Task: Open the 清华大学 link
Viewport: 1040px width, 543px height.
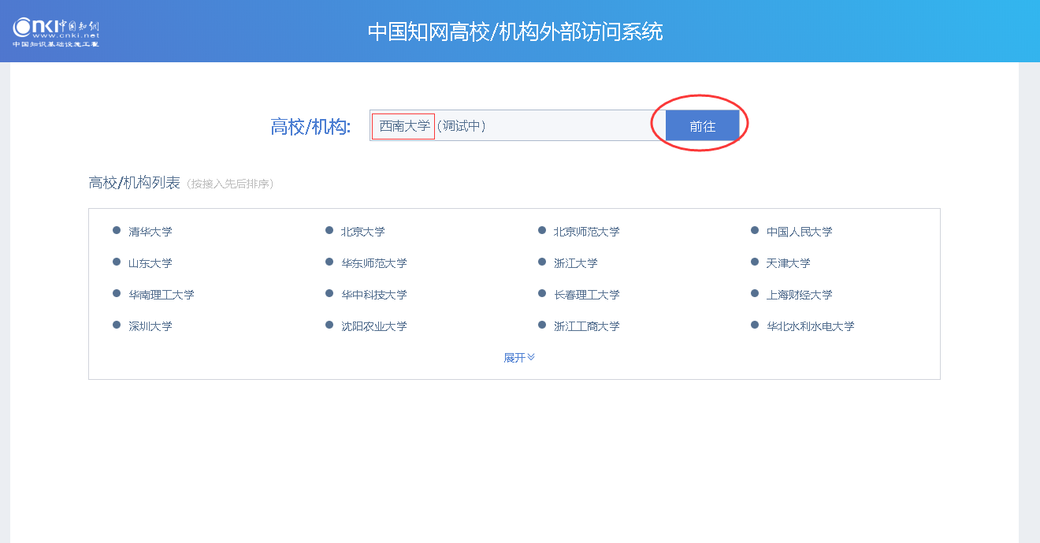Action: tap(150, 232)
